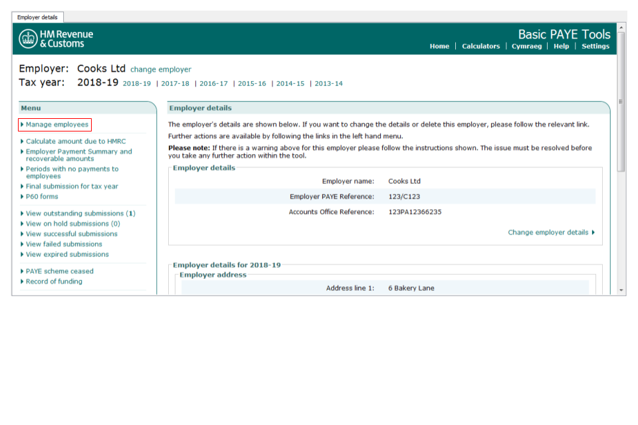Open Record of funding link
The height and width of the screenshot is (425, 638).
tap(54, 282)
